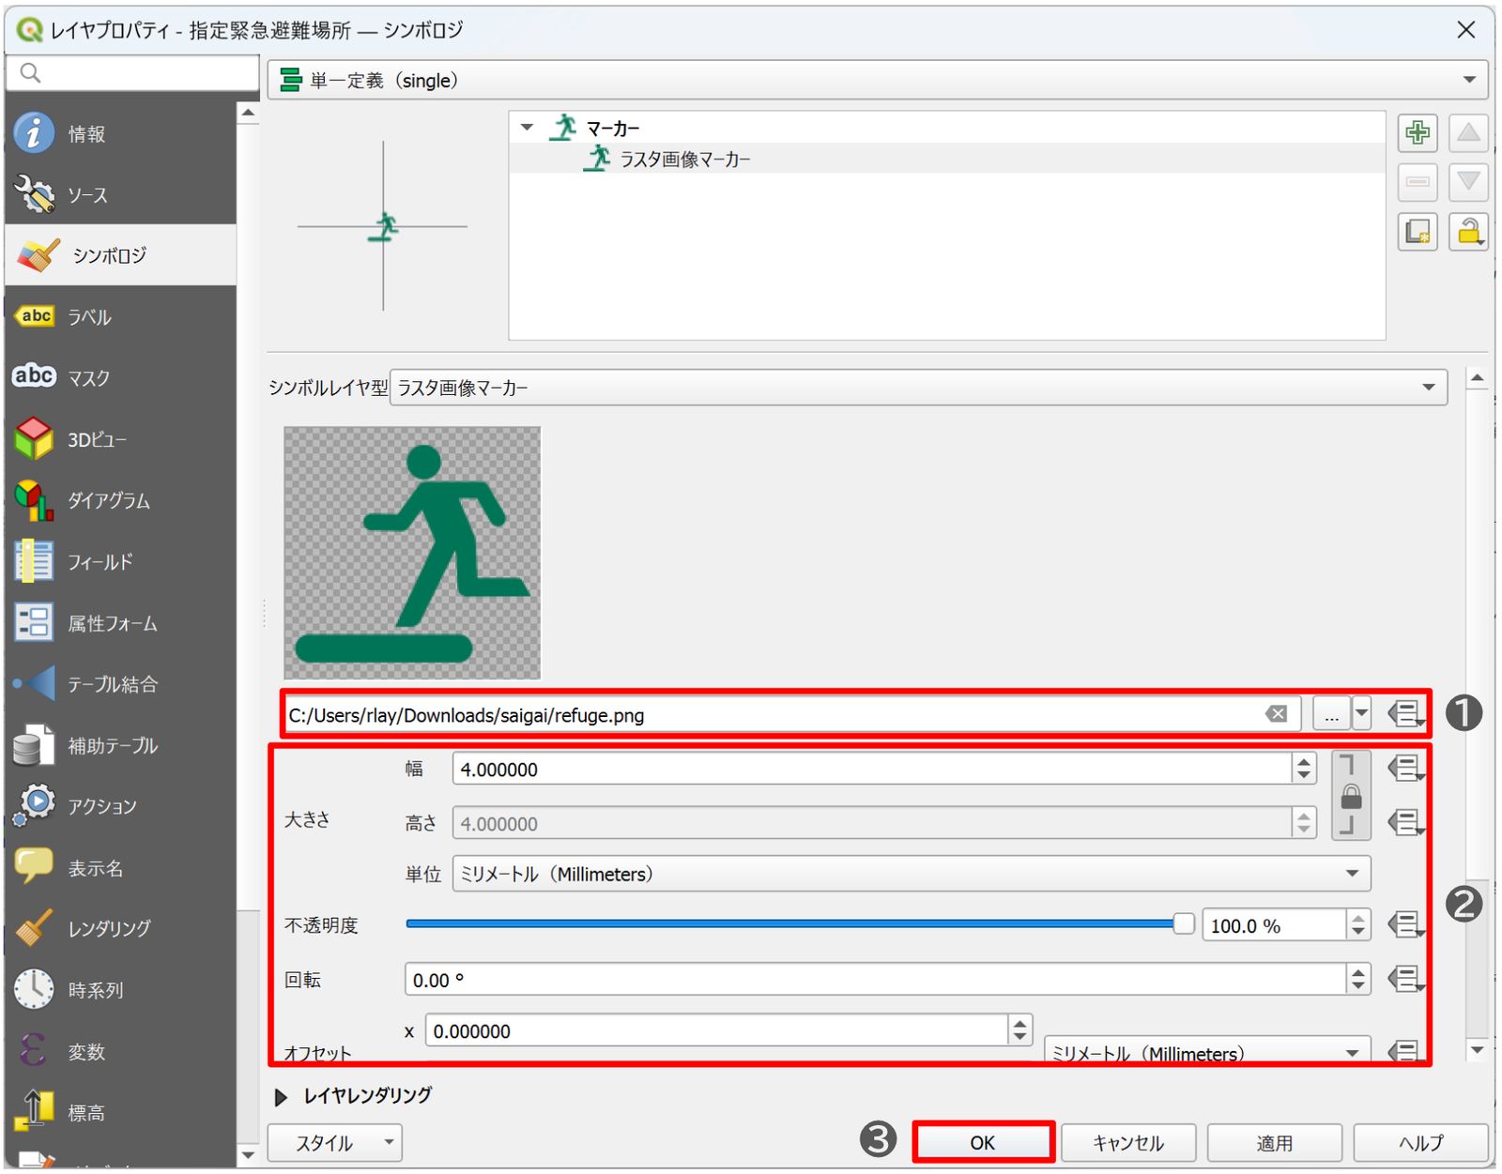Screen dimensions: 1502x1174
Task: Open the single symbol renderer dropdown
Action: 878,80
